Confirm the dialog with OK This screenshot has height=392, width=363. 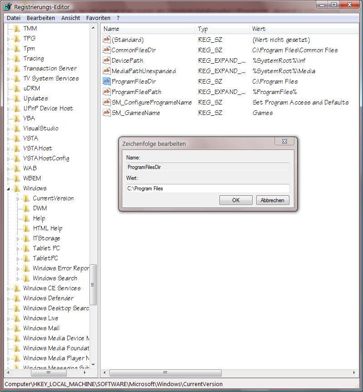[236, 200]
